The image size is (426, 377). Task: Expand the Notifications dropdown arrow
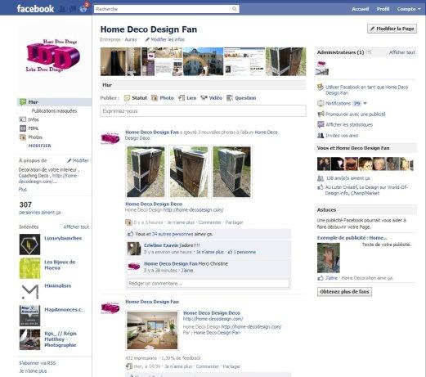point(365,103)
